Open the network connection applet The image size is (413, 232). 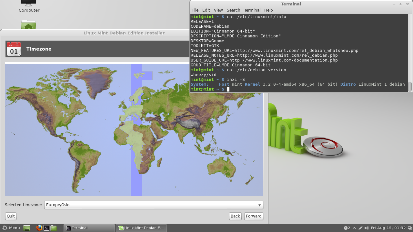tap(360, 228)
